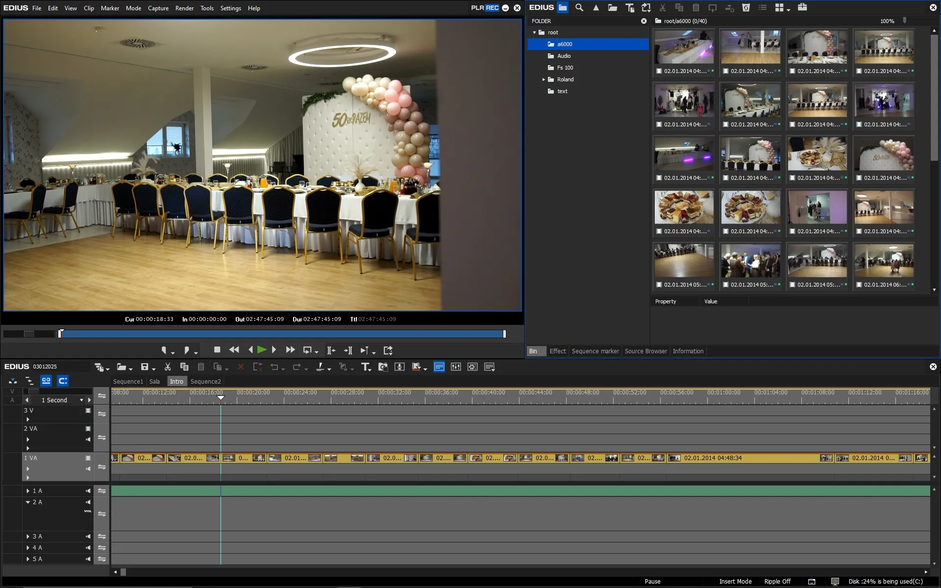Click the voice-over microphone icon
The width and height of the screenshot is (941, 588).
click(399, 367)
